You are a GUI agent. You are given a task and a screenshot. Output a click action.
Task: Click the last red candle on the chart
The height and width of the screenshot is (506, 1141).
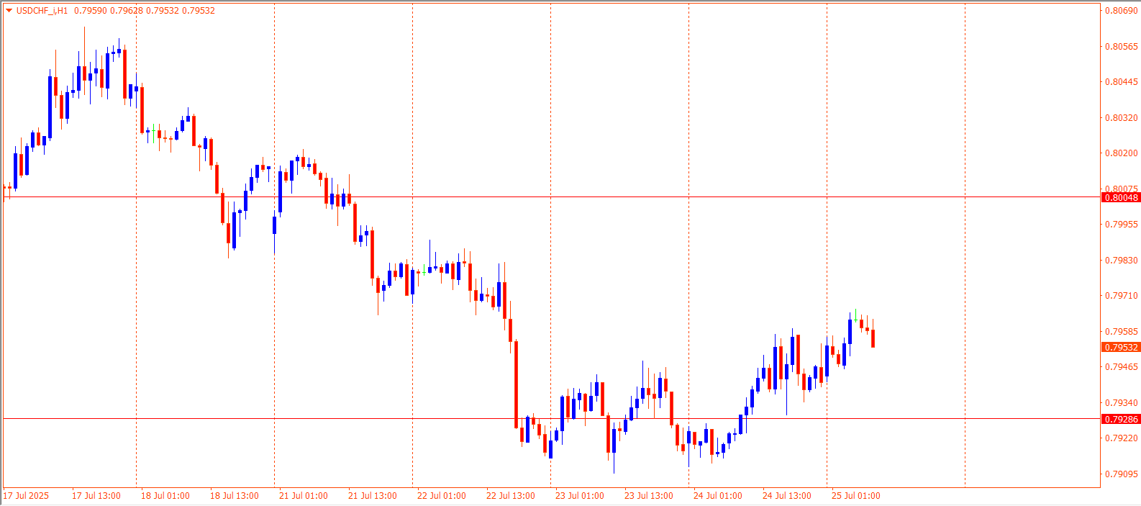point(873,338)
